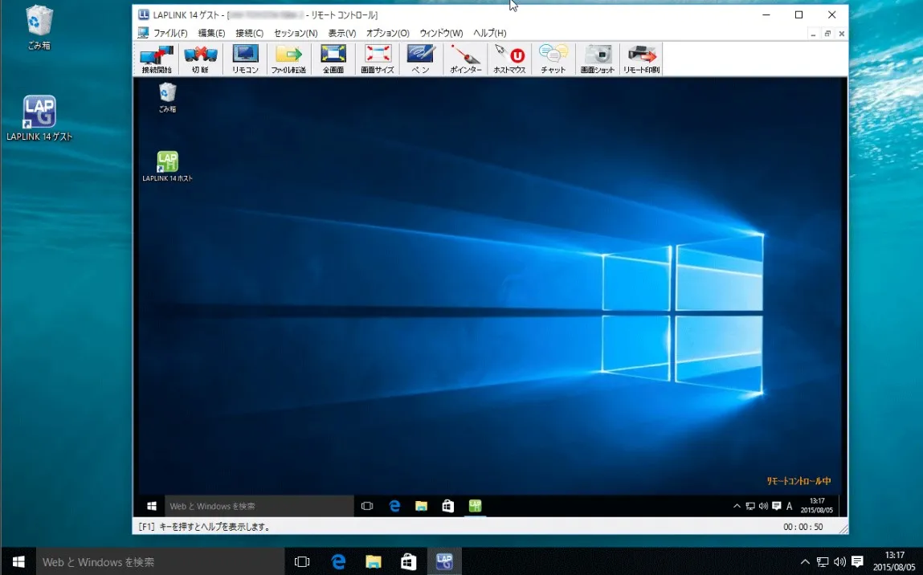The width and height of the screenshot is (923, 575).
Task: Select the ごみ箱 icon on the remote desktop
Action: tap(167, 97)
